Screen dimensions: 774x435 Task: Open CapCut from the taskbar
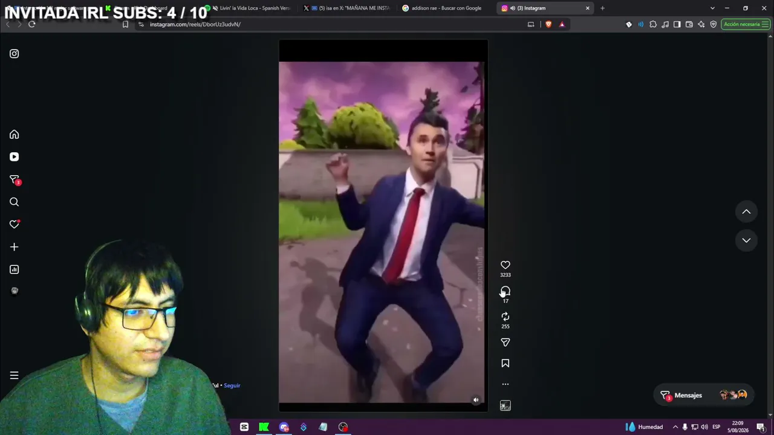click(x=244, y=427)
